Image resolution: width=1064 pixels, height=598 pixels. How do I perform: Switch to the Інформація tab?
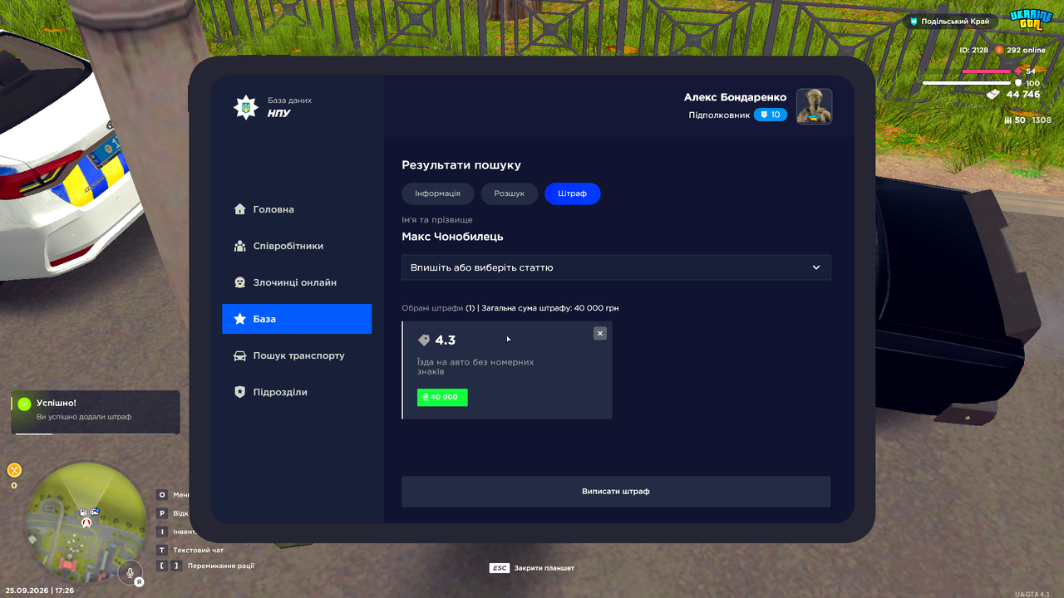click(438, 194)
